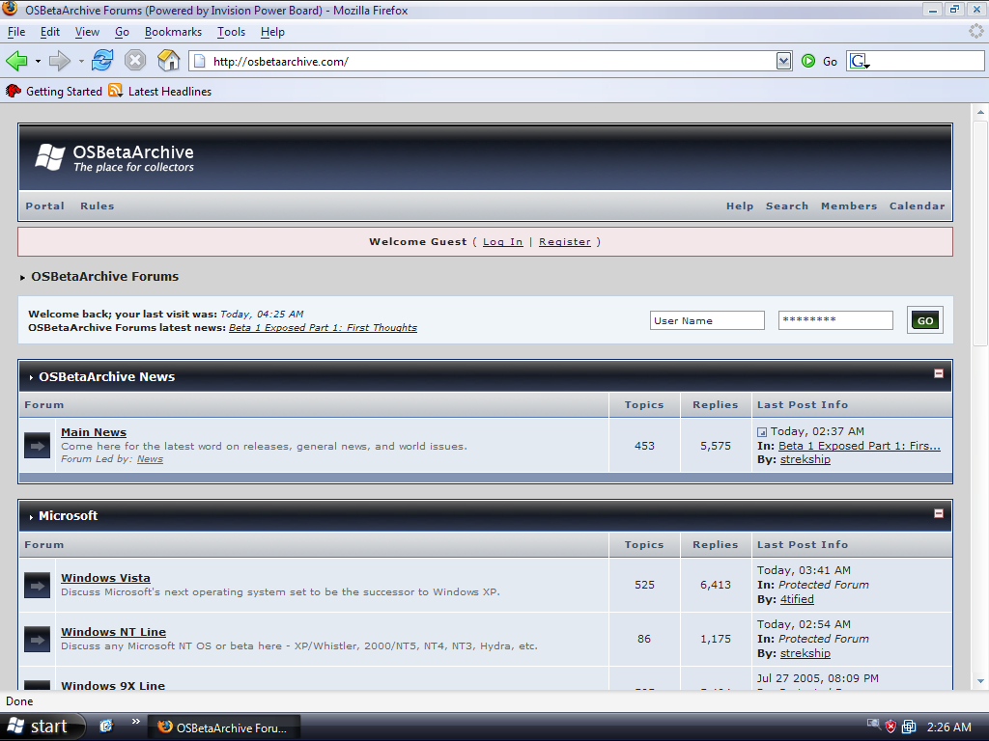This screenshot has height=741, width=989.
Task: Click the green Back arrow button
Action: pos(16,61)
